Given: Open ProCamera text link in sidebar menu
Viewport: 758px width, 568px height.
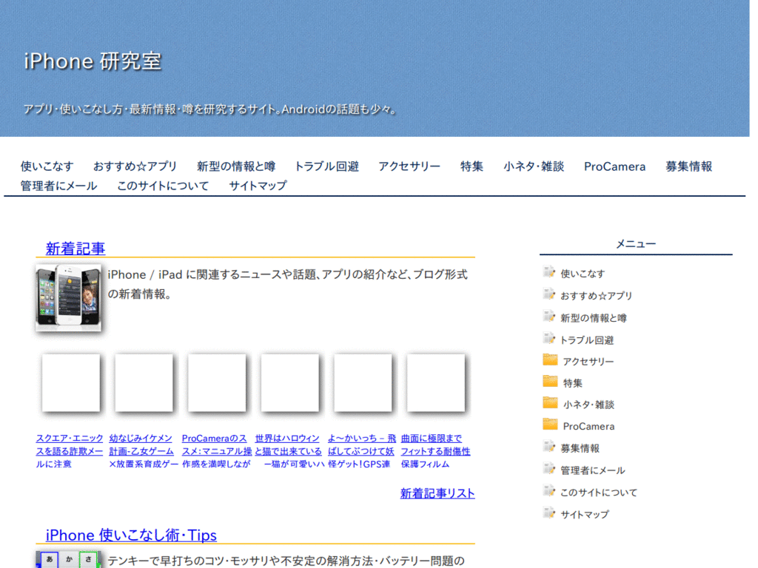Looking at the screenshot, I should (588, 427).
